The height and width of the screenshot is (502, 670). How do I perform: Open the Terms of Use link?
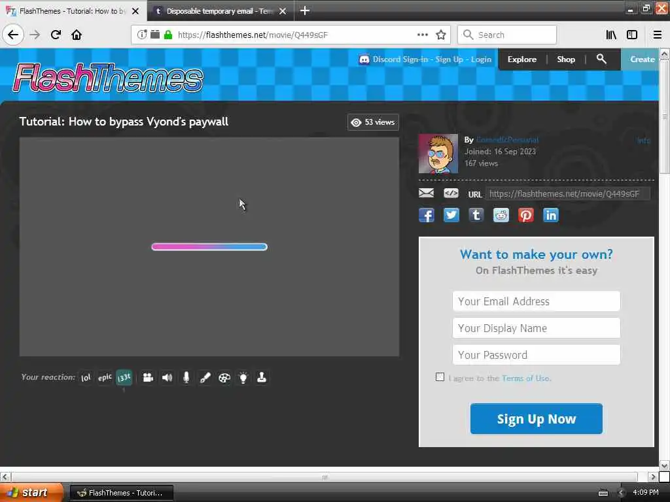point(525,378)
